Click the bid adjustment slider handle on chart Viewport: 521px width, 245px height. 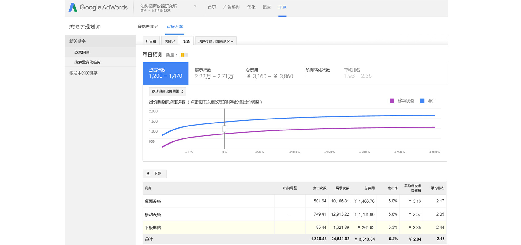point(224,129)
